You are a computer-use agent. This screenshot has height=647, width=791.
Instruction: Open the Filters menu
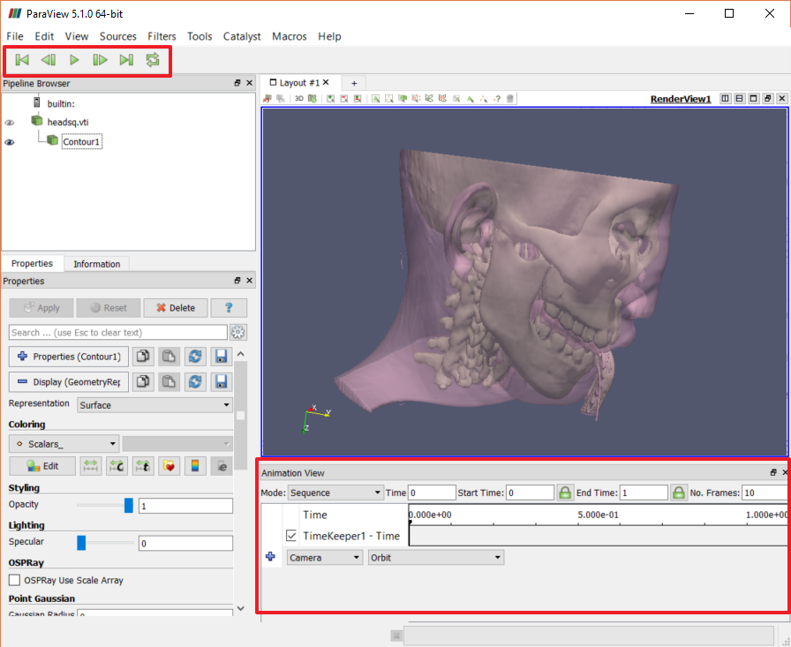click(x=162, y=36)
